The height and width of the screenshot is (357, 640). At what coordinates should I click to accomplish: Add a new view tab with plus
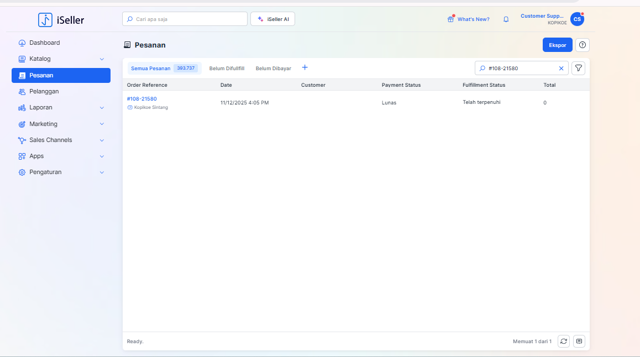[x=305, y=67]
